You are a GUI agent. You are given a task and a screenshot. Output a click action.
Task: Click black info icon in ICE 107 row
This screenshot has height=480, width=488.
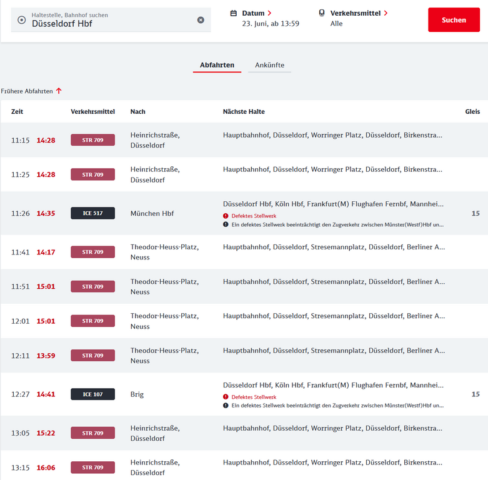226,406
